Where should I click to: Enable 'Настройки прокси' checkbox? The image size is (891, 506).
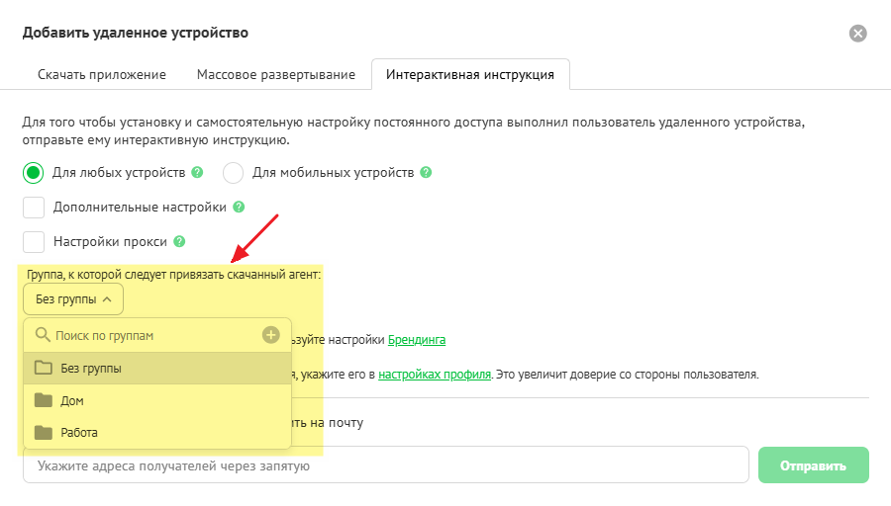34,241
